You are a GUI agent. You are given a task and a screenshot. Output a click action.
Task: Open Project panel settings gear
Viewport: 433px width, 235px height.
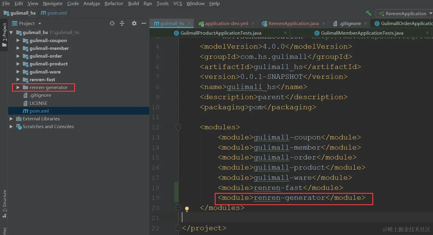(x=134, y=23)
